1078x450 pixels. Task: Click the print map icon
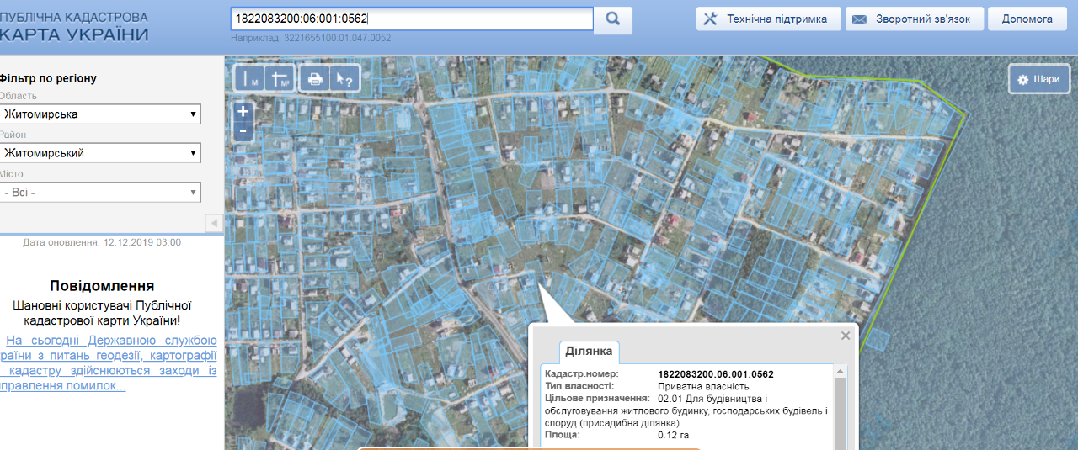(315, 78)
